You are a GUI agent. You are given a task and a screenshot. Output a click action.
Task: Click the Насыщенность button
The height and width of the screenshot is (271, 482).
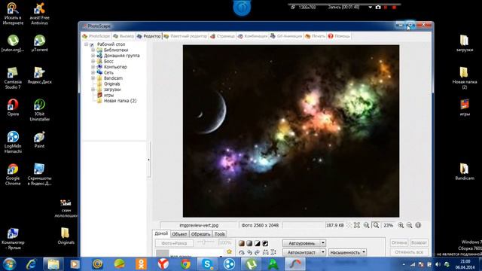pos(345,252)
